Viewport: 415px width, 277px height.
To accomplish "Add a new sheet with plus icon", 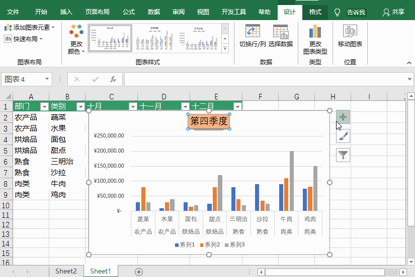I will 139,271.
